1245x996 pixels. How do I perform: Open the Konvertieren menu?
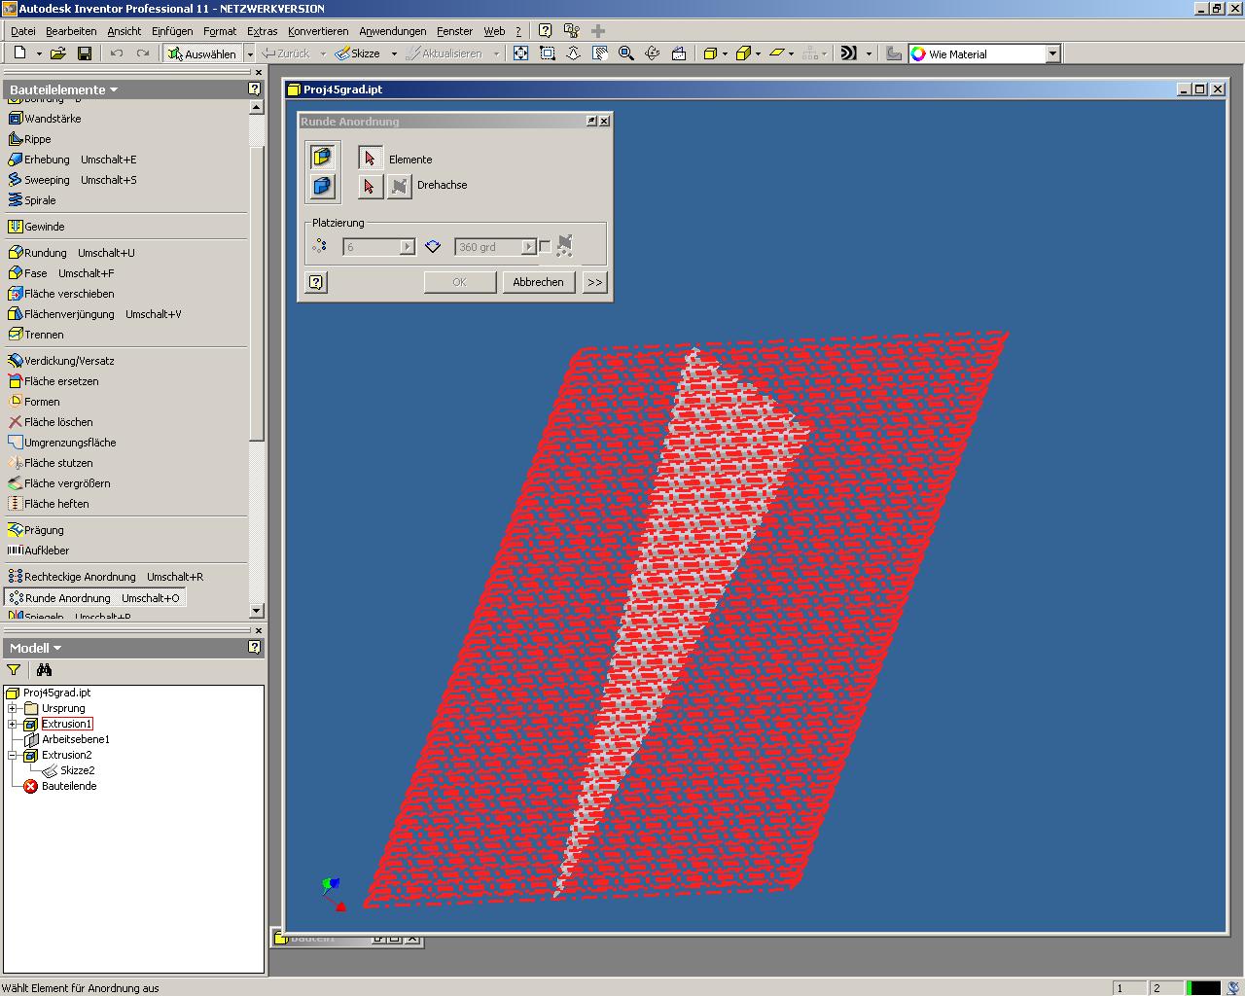tap(318, 31)
